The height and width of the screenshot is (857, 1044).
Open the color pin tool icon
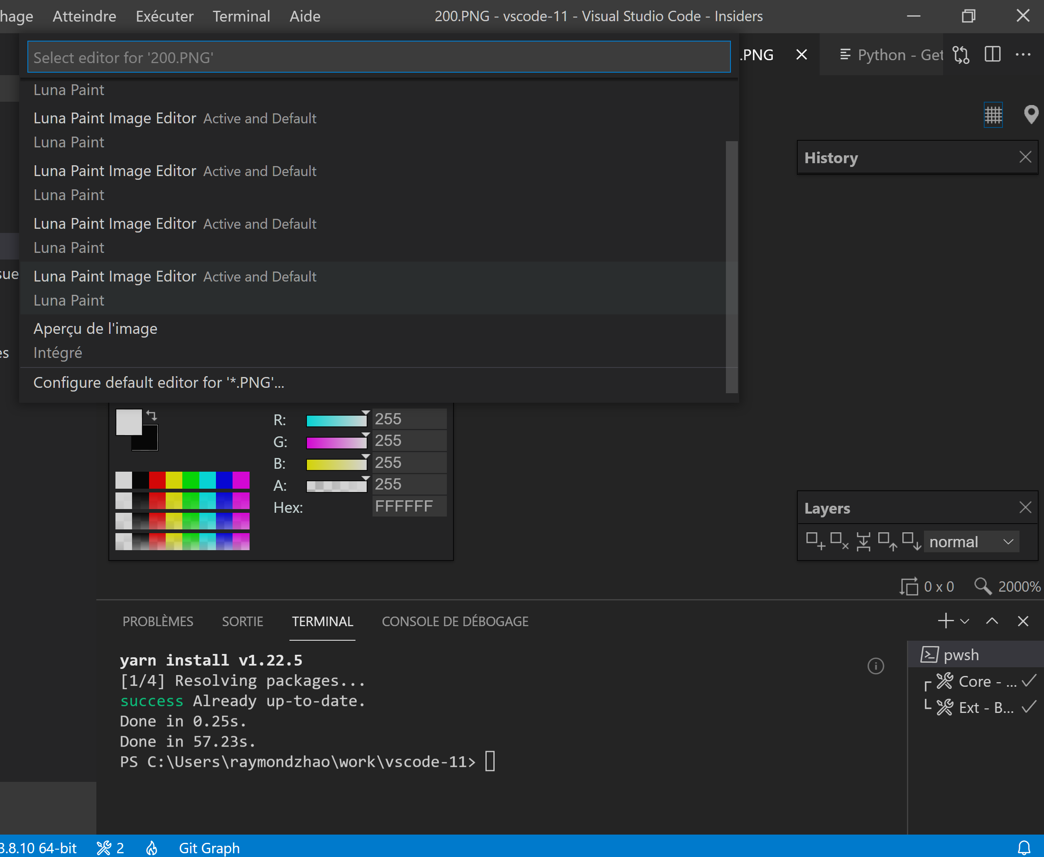tap(1031, 115)
